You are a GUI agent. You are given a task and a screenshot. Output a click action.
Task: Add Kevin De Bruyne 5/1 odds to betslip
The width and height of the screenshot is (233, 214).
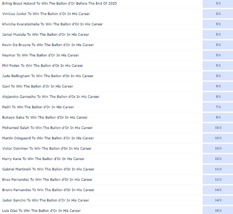[x=218, y=45]
